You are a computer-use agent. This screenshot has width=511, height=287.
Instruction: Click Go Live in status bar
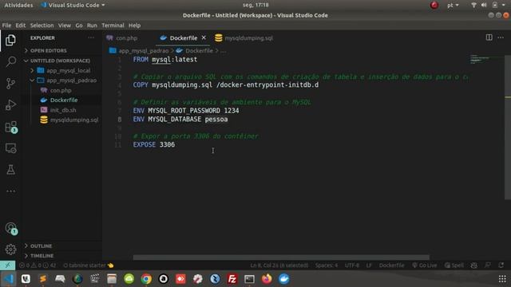coord(424,265)
